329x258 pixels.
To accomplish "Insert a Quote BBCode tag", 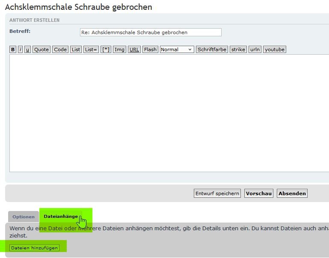I will click(41, 50).
